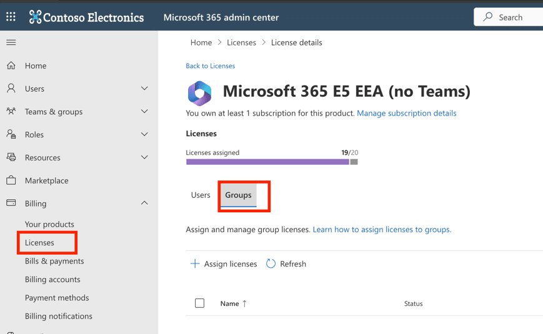Click the Billing card icon
Screen dimensions: 543x334
coord(11,203)
